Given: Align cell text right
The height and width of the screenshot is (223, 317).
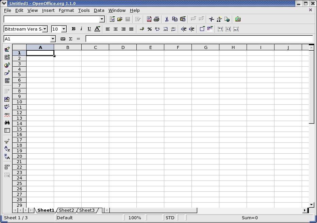Looking at the screenshot, I should pyautogui.click(x=123, y=29).
